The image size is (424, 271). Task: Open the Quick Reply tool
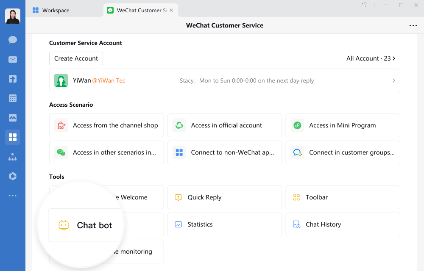coord(224,197)
